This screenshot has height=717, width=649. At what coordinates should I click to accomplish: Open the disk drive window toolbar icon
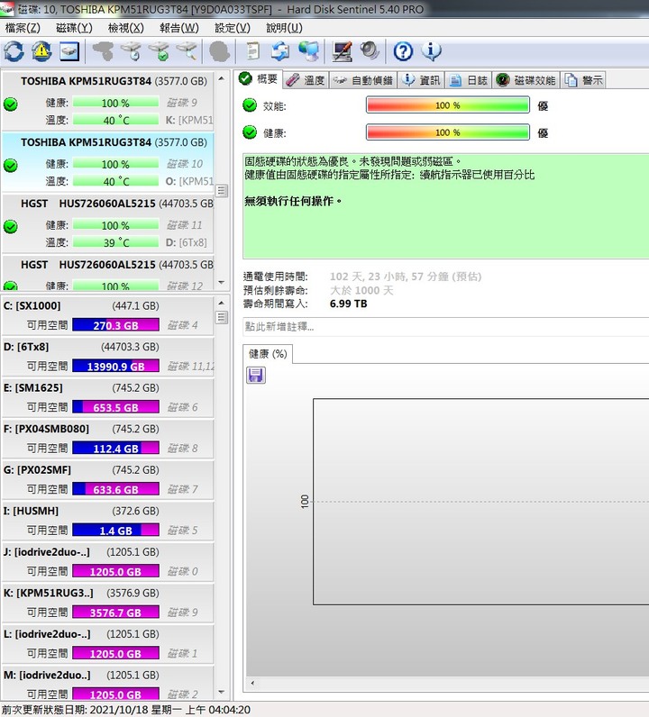tap(69, 51)
